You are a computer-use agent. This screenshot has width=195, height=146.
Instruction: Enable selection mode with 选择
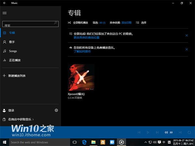141,23
